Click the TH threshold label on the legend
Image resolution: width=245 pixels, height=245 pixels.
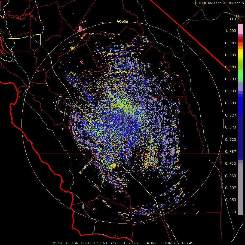(x=234, y=212)
